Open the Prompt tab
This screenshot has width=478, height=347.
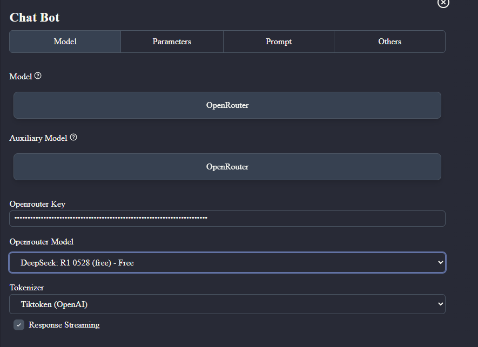coord(279,42)
